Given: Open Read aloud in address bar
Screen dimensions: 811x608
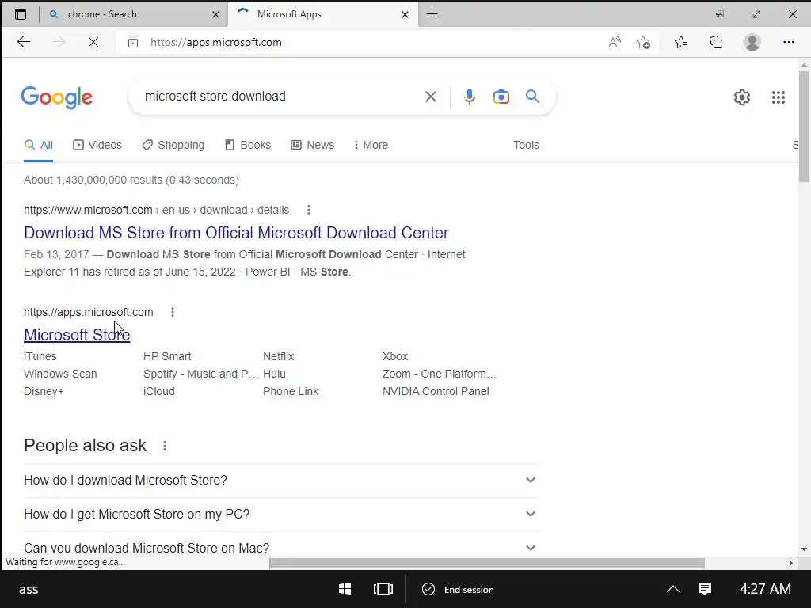Looking at the screenshot, I should pos(615,42).
